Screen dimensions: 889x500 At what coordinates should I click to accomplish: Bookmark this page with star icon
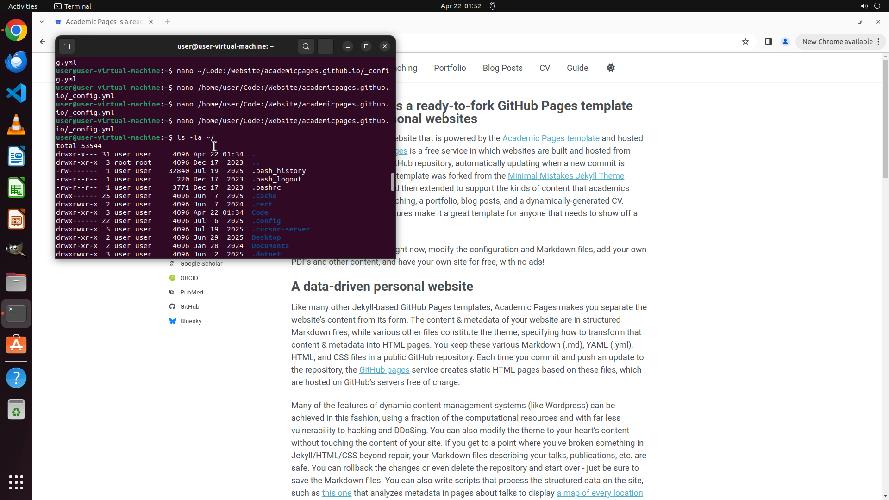click(745, 42)
